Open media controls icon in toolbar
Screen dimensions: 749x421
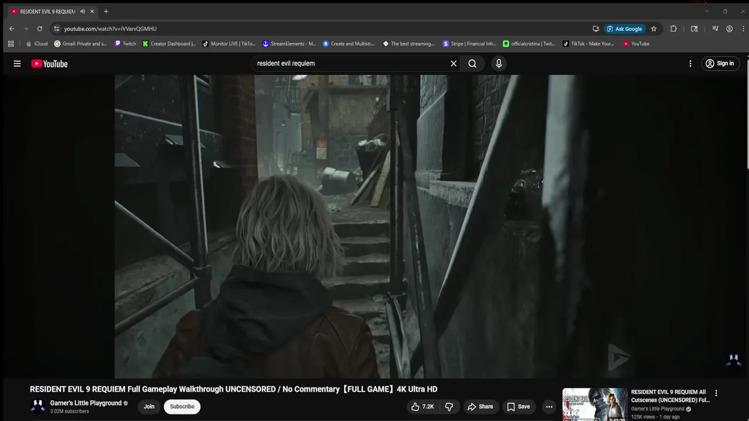pyautogui.click(x=715, y=29)
